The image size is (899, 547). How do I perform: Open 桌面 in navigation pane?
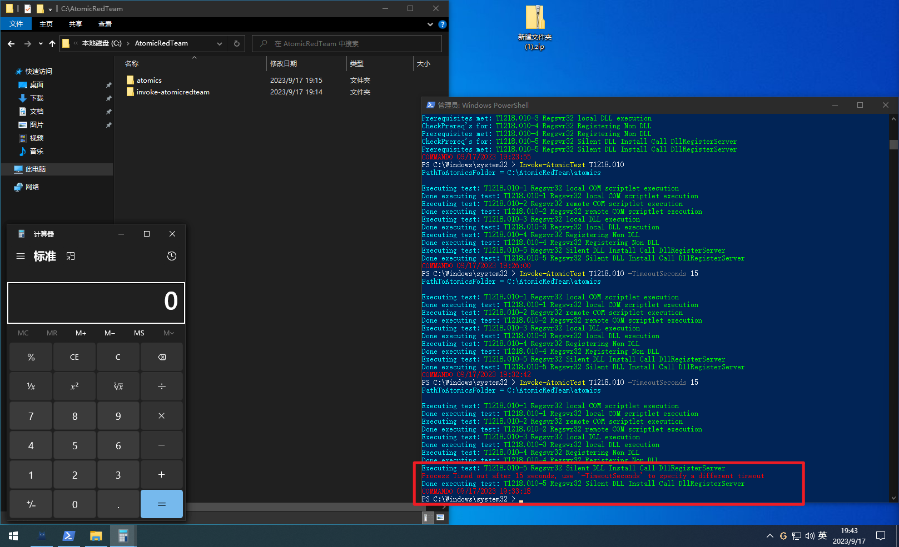click(37, 85)
